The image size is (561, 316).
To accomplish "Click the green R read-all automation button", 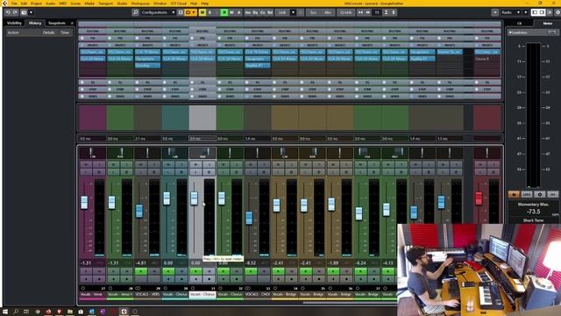I will coord(224,12).
